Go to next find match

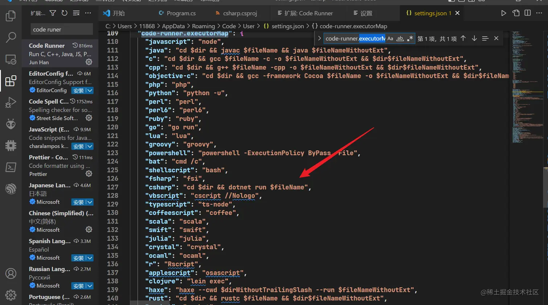point(474,38)
